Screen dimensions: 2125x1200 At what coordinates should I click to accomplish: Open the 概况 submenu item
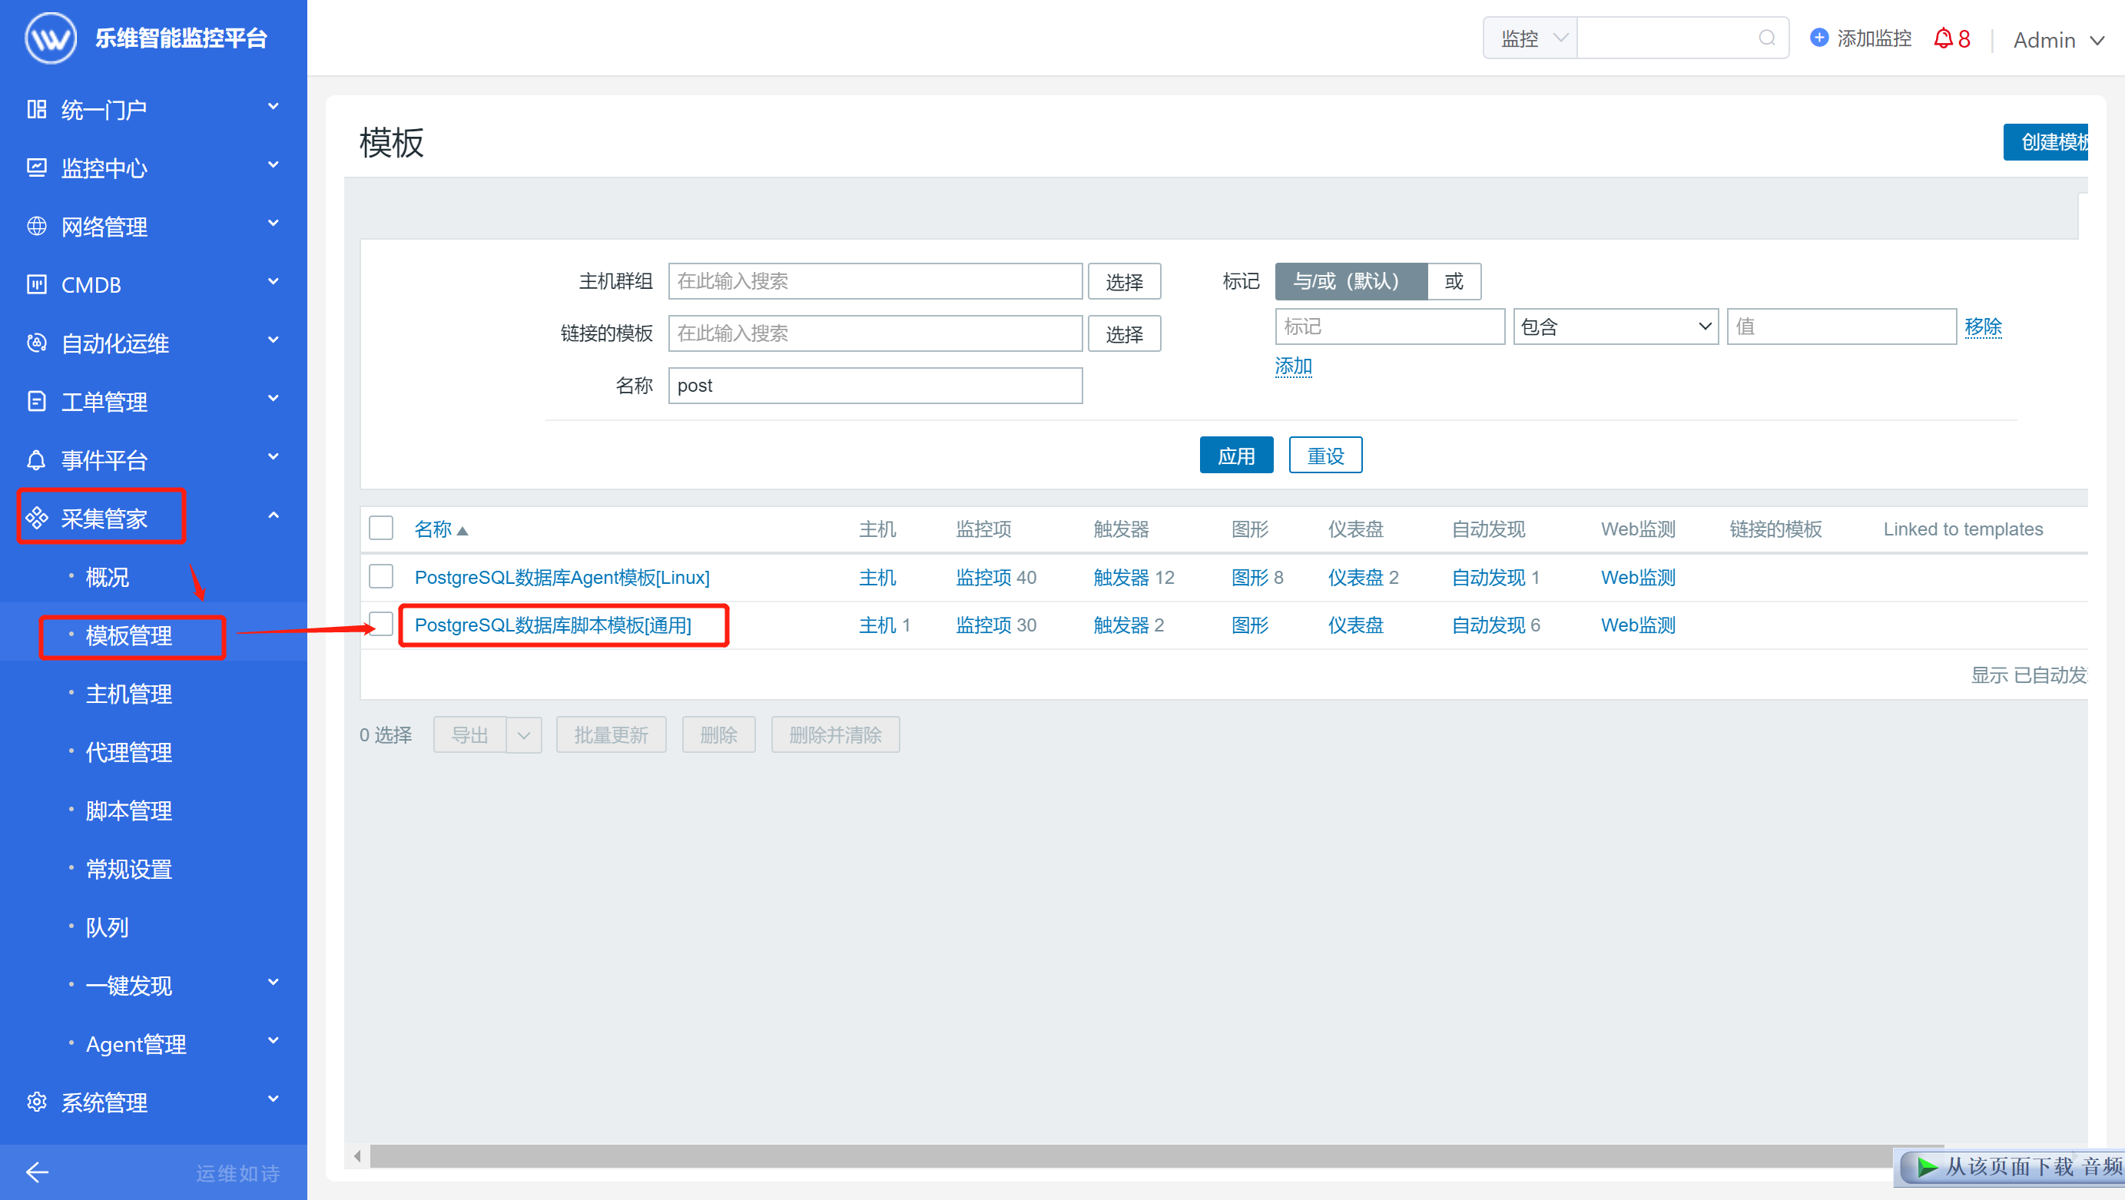tap(108, 577)
